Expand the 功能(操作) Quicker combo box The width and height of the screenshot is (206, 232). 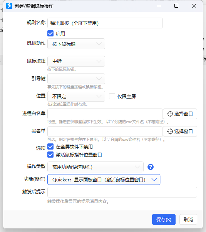104,179
